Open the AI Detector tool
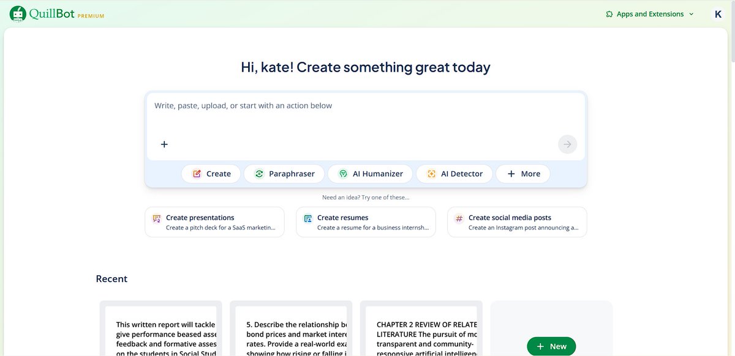The width and height of the screenshot is (735, 356). pyautogui.click(x=454, y=174)
